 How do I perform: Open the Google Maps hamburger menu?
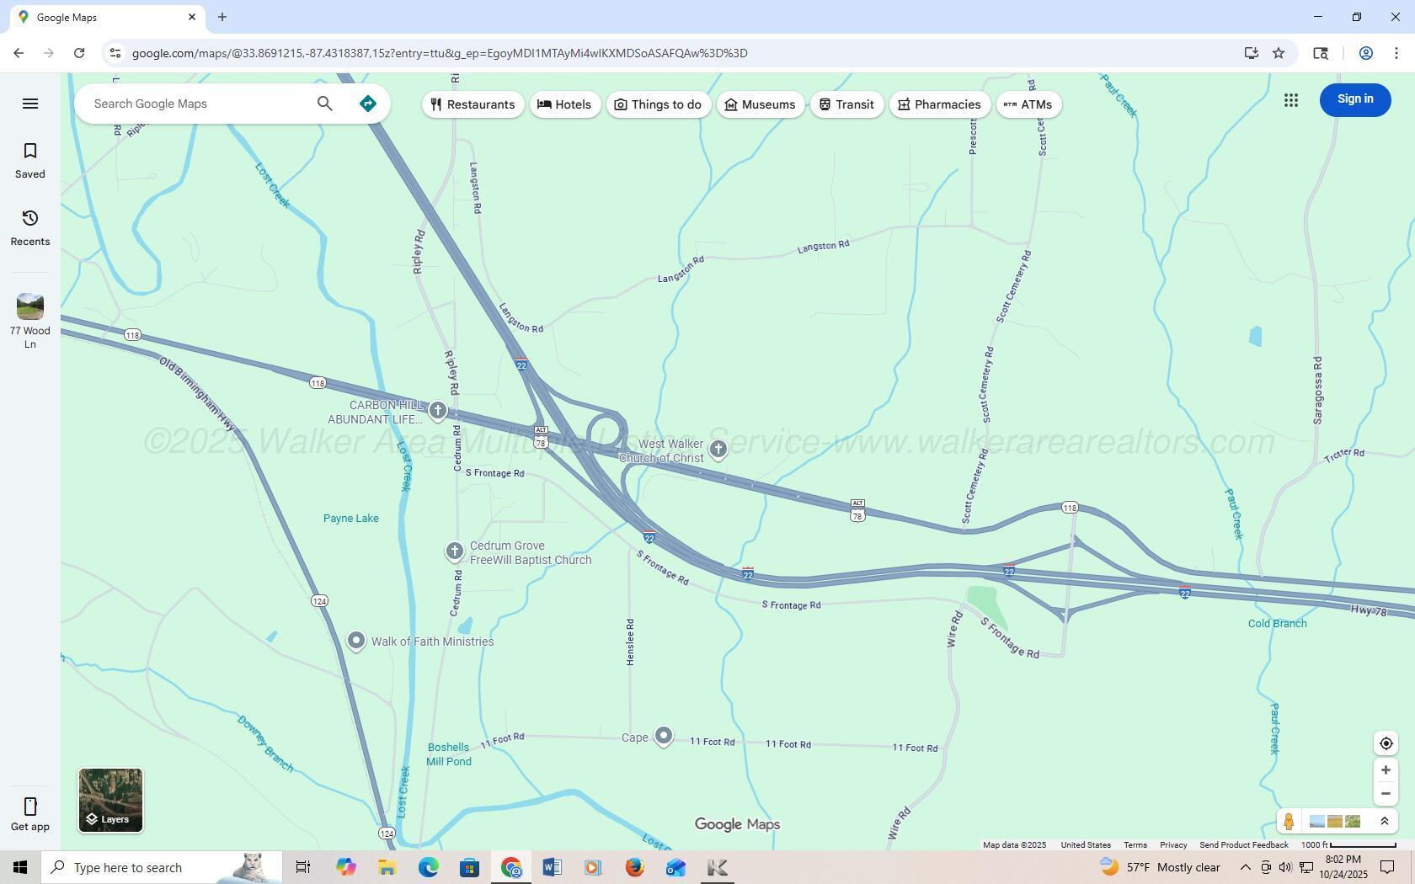click(30, 104)
